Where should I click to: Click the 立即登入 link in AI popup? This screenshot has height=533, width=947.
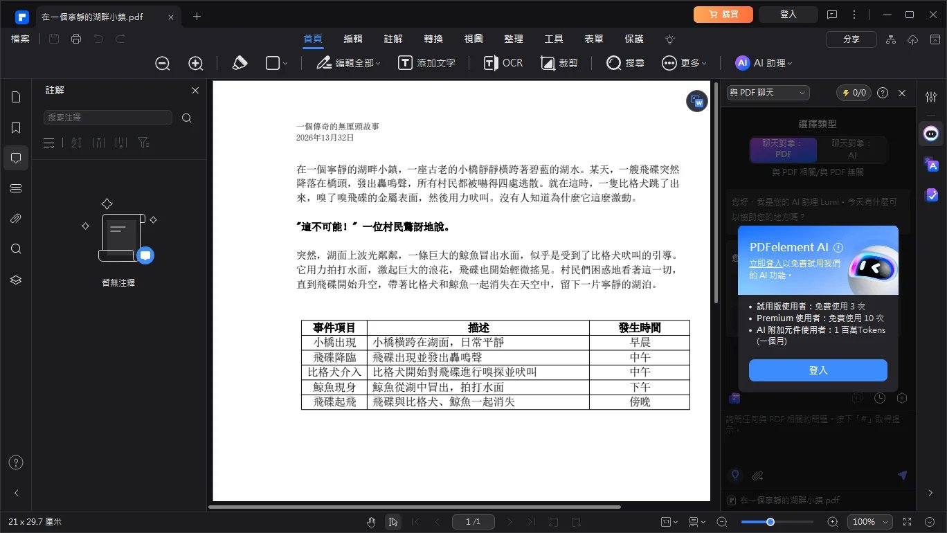765,263
